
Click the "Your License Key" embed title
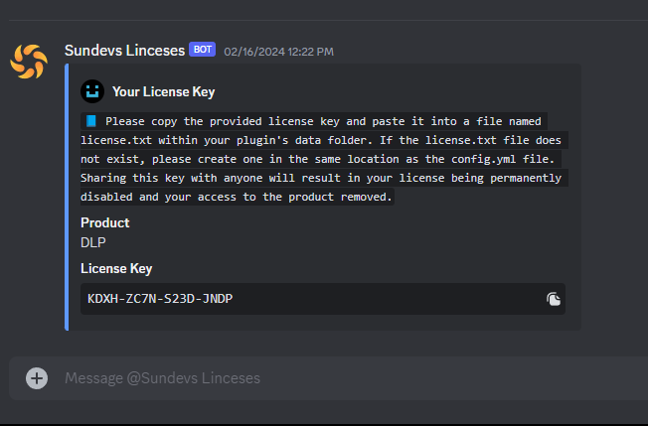163,91
